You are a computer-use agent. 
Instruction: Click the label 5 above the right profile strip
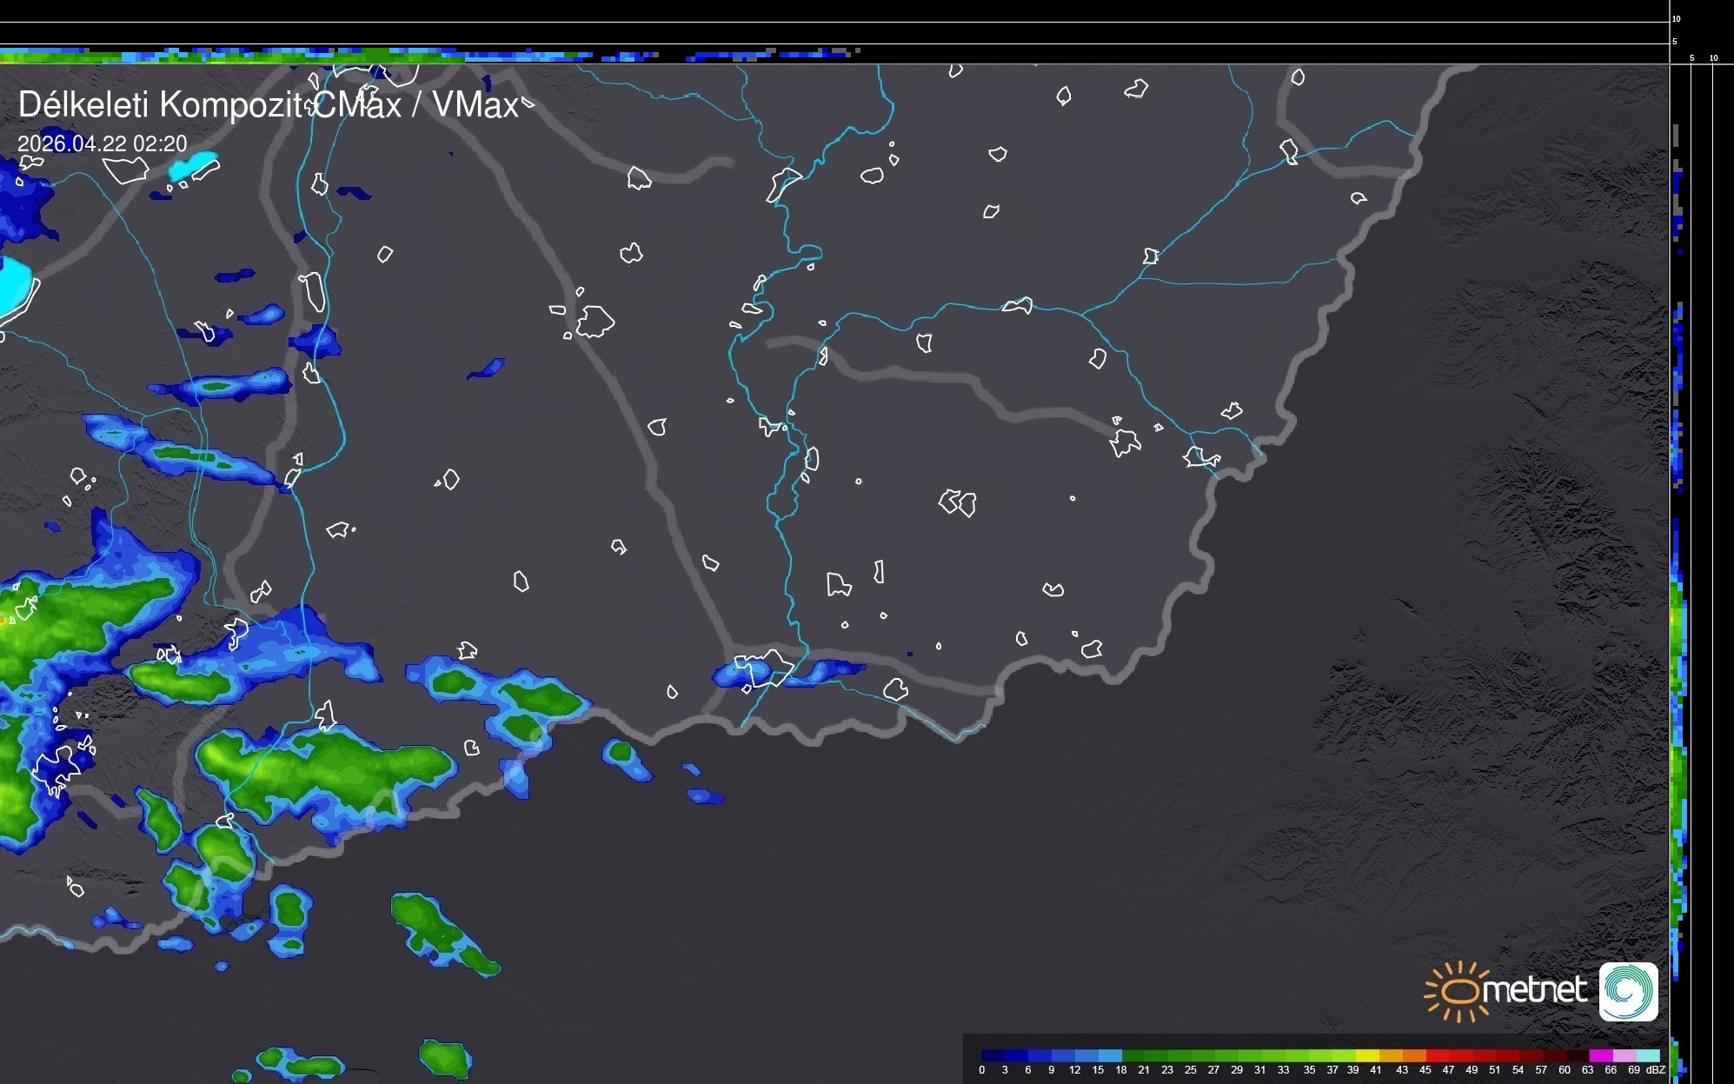(1692, 58)
